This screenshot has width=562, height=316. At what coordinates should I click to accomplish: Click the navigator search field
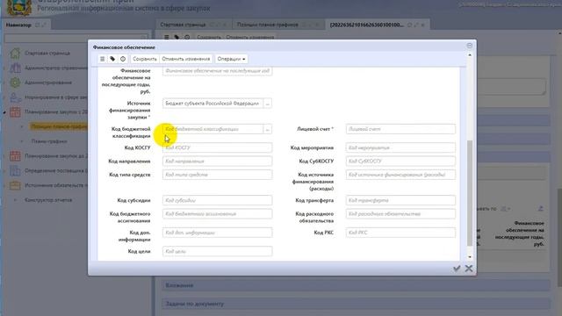(76, 38)
